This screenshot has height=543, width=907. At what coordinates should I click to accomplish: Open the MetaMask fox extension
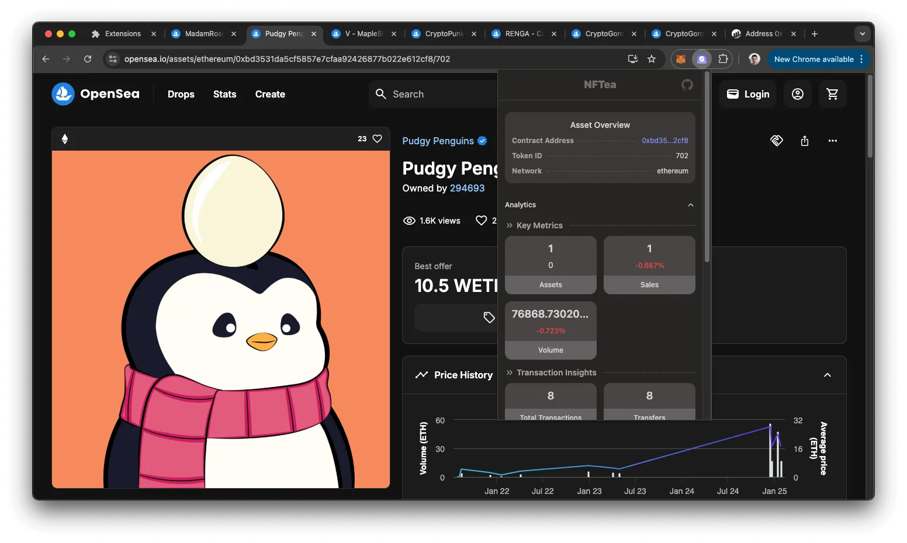pyautogui.click(x=681, y=59)
